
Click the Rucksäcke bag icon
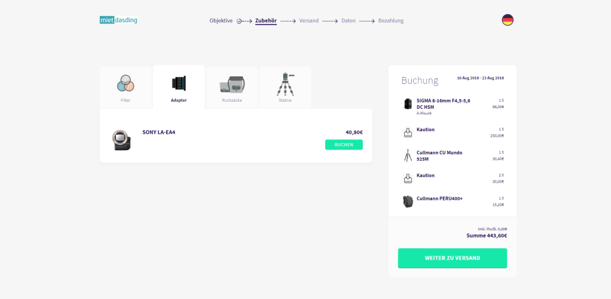pos(232,84)
